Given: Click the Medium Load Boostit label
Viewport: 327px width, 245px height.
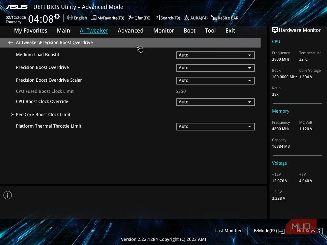Looking at the screenshot, I should click(38, 55).
